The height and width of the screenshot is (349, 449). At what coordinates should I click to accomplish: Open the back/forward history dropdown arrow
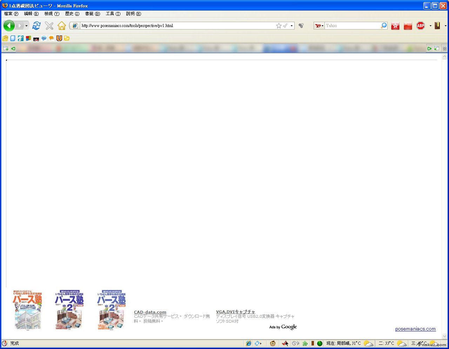tap(26, 26)
